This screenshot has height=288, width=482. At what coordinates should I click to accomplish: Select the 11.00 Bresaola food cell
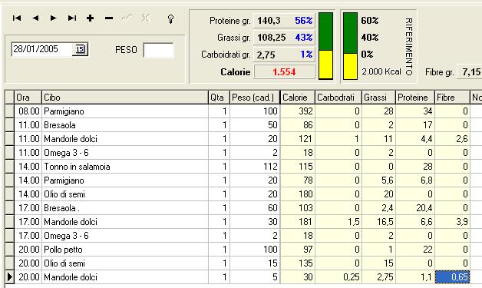point(125,125)
